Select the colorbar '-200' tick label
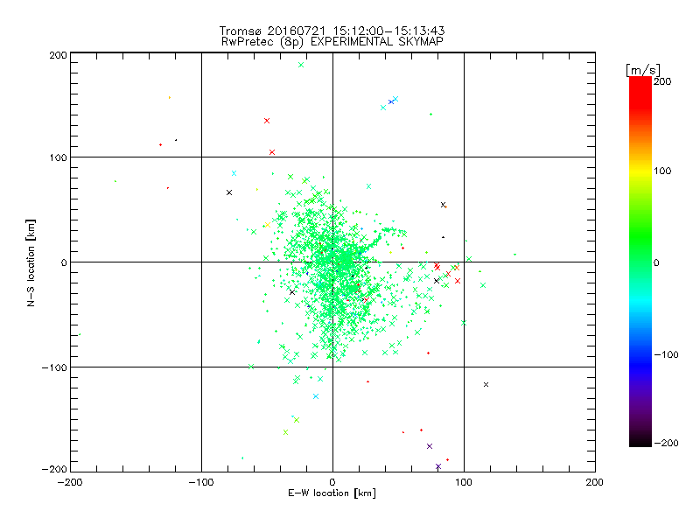Image resolution: width=700 pixels, height=525 pixels. 666,443
